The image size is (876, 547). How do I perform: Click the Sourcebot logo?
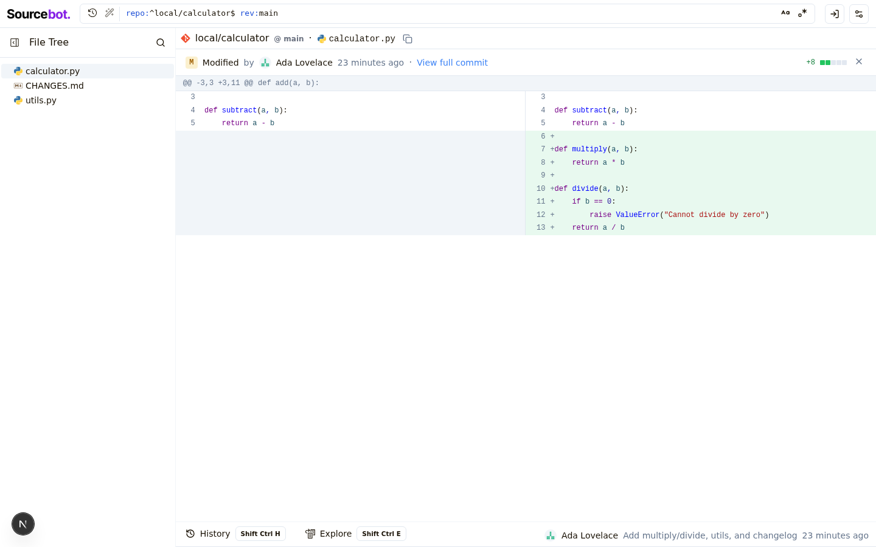tap(38, 13)
